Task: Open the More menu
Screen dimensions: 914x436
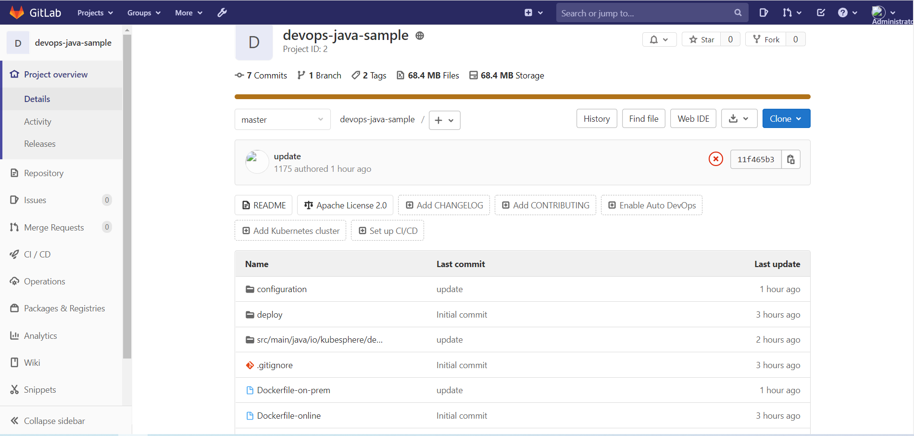Action: point(188,13)
